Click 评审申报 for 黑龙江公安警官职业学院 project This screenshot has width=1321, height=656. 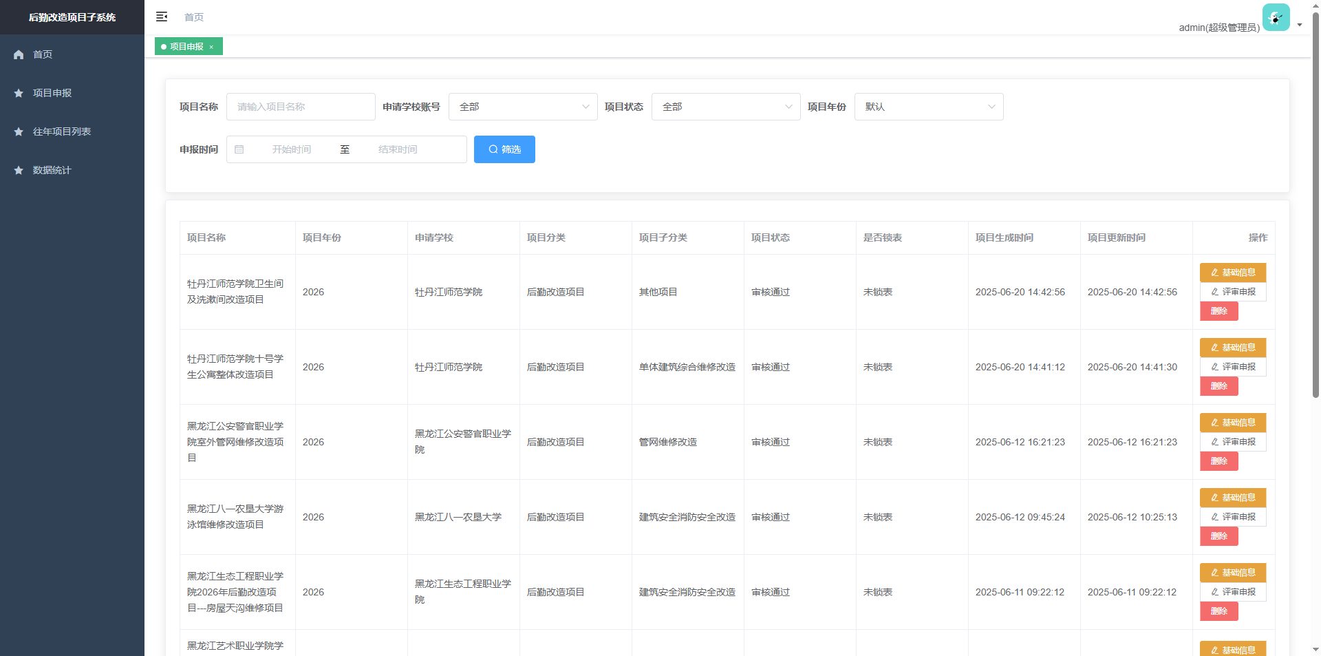pos(1232,442)
